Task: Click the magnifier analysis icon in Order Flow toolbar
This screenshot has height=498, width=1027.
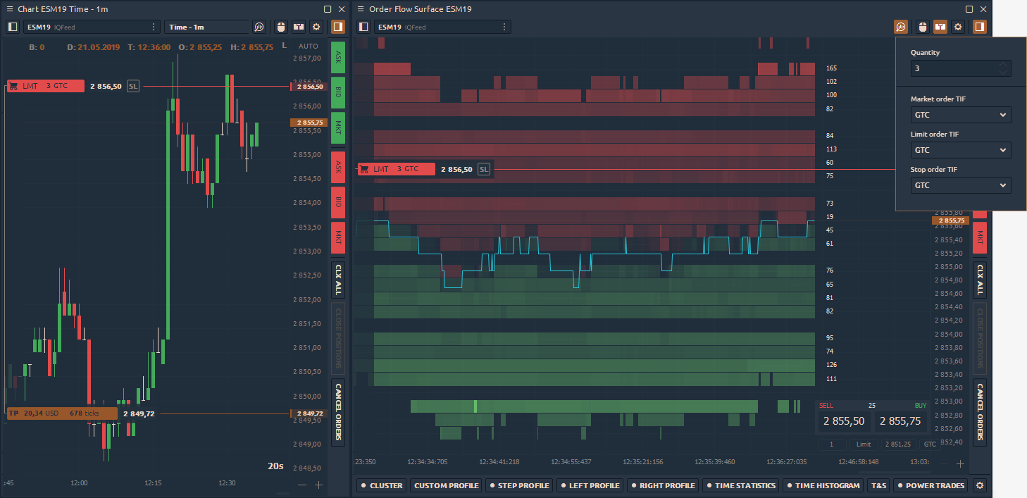Action: pos(901,27)
